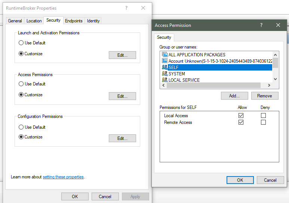Cancel the Access Permission dialog
289x203 pixels.
click(x=270, y=180)
